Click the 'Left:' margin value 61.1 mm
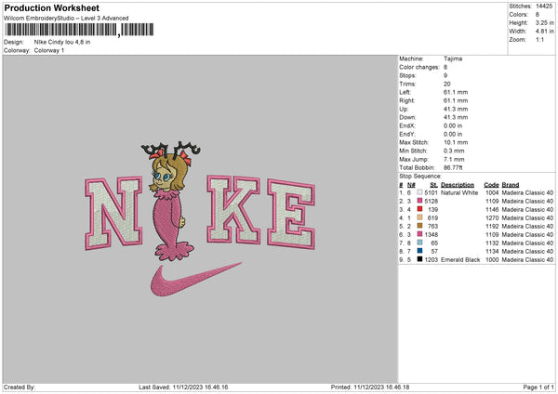558x394 pixels. click(x=456, y=92)
